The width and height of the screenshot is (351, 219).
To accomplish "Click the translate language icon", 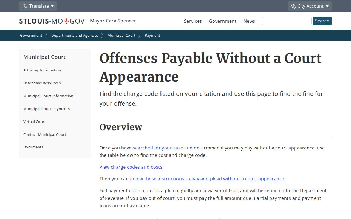I will click(25, 6).
